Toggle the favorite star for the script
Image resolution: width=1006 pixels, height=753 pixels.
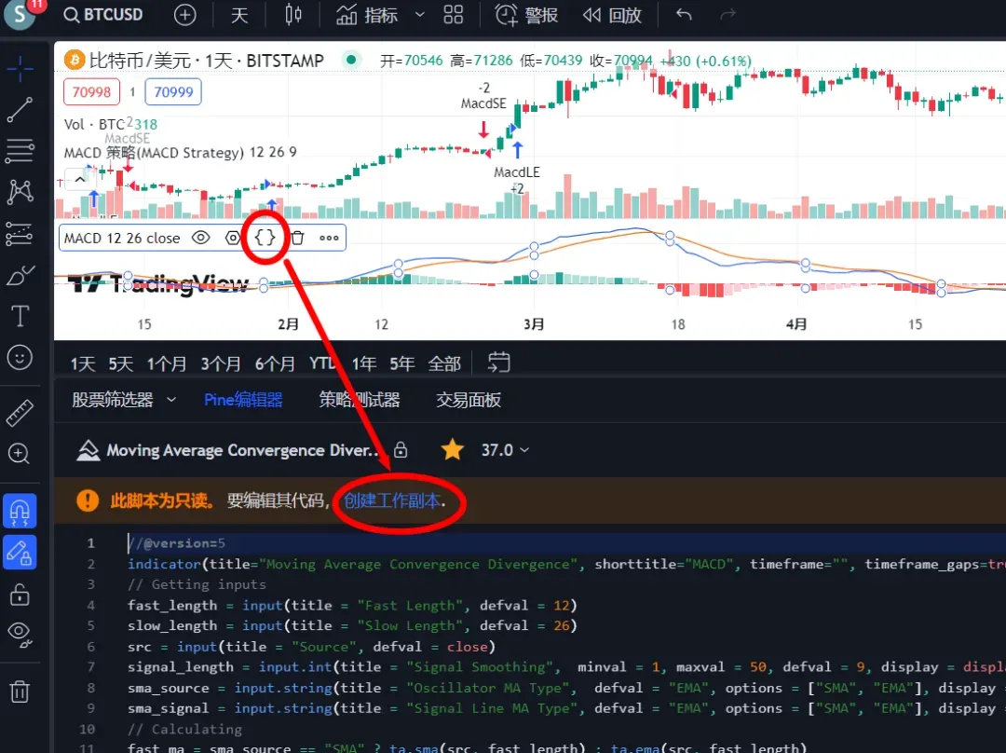pyautogui.click(x=453, y=449)
